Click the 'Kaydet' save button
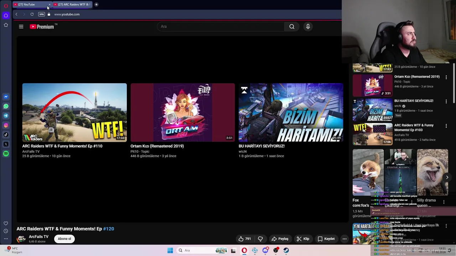The width and height of the screenshot is (456, 256). [x=326, y=239]
